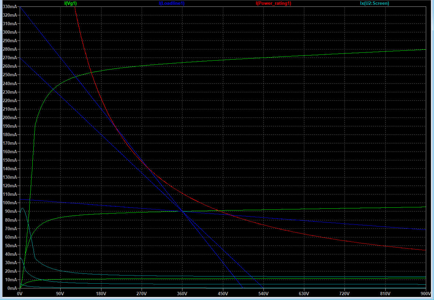The height and width of the screenshot is (300, 434).
Task: Click the 0mA label on vertical axis
Action: click(x=12, y=288)
